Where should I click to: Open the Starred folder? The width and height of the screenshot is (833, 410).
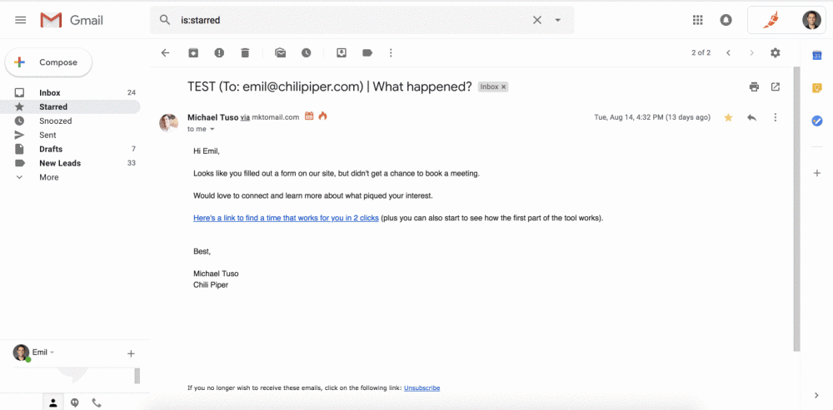(70, 106)
